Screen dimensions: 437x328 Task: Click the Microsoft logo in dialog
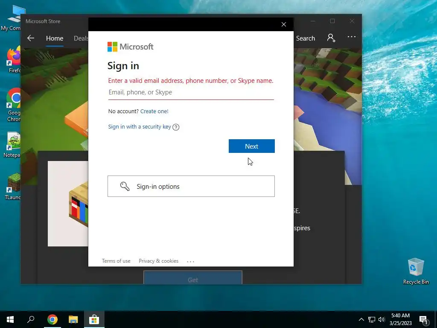point(131,47)
